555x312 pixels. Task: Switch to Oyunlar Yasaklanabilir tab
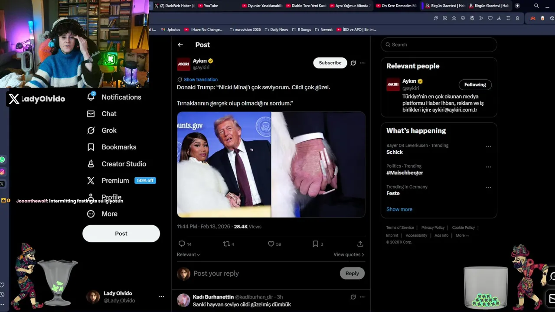coord(262,6)
